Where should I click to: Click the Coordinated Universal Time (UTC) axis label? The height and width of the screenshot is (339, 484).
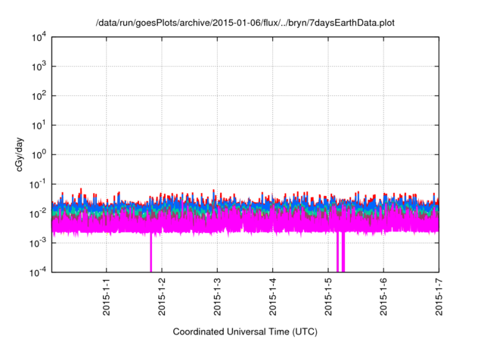click(245, 332)
